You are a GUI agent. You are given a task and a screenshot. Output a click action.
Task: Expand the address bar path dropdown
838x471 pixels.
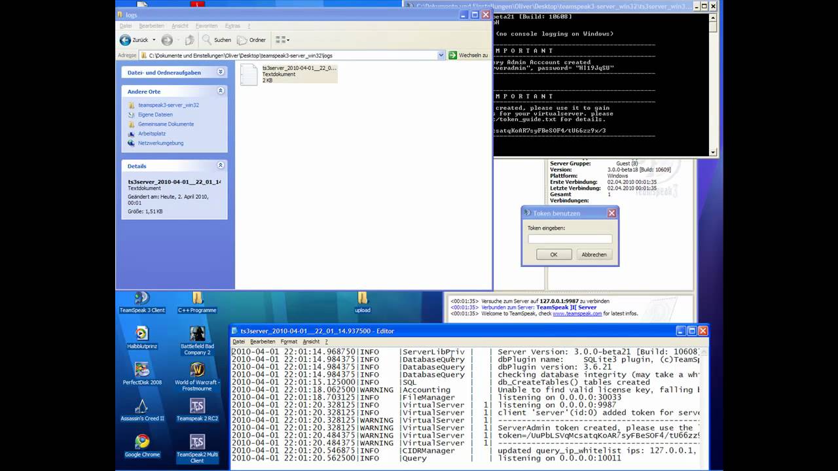(441, 56)
